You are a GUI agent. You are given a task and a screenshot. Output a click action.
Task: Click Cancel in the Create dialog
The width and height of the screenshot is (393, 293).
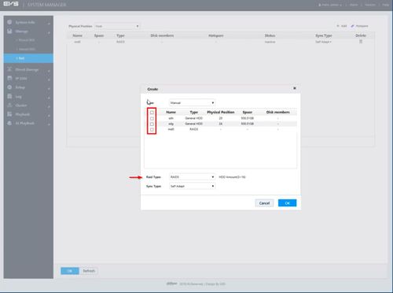(264, 203)
